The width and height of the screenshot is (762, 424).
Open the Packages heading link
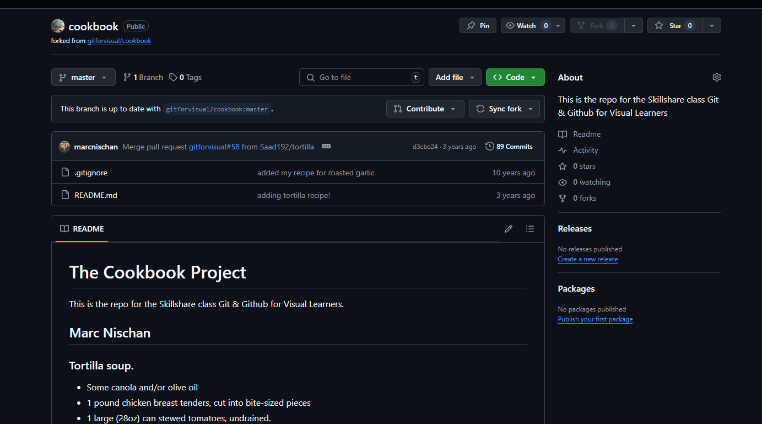(x=576, y=289)
